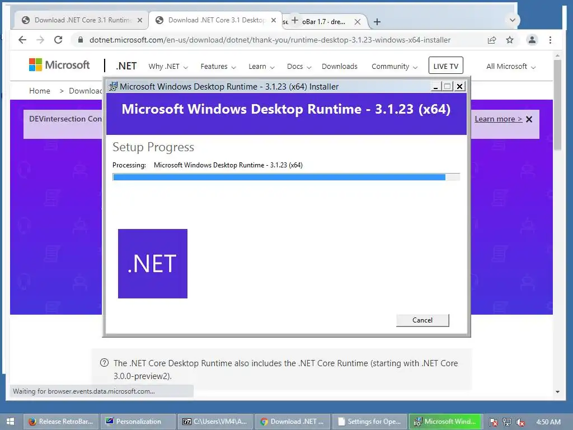This screenshot has width=573, height=430.
Task: Switch to Release RetroBar taskbar item
Action: (61, 422)
